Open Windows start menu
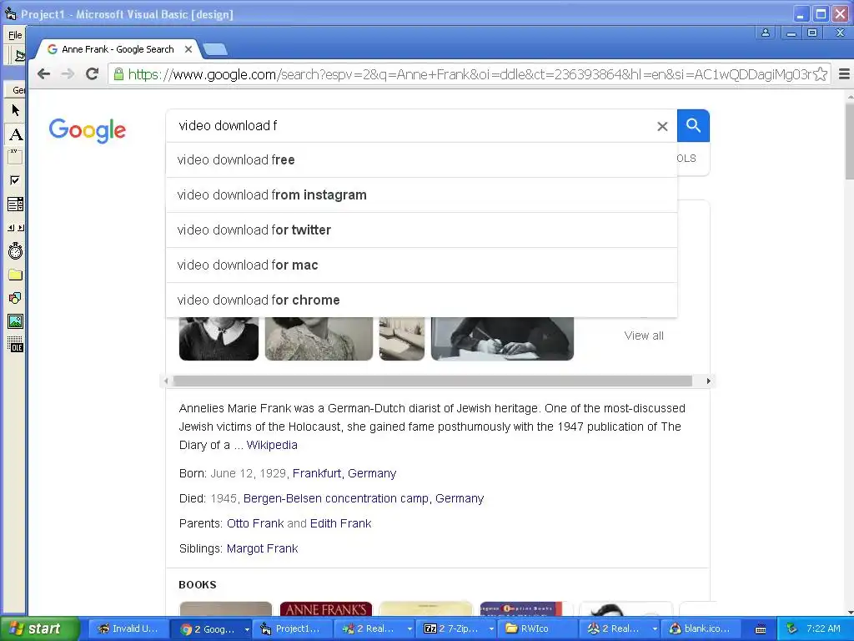The width and height of the screenshot is (854, 641). [39, 628]
